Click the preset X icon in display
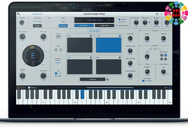This screenshot has width=188, height=127. click(x=109, y=20)
